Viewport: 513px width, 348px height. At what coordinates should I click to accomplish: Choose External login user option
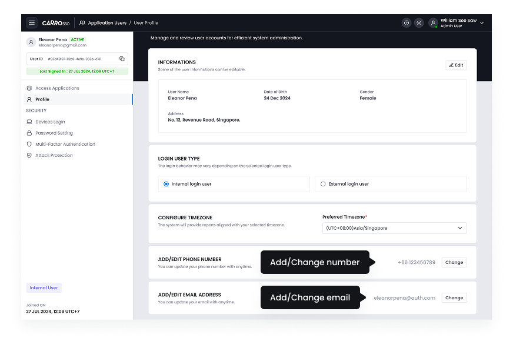click(x=322, y=183)
